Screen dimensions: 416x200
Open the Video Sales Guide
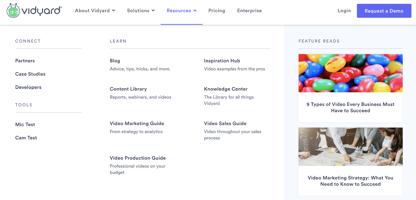pos(225,124)
